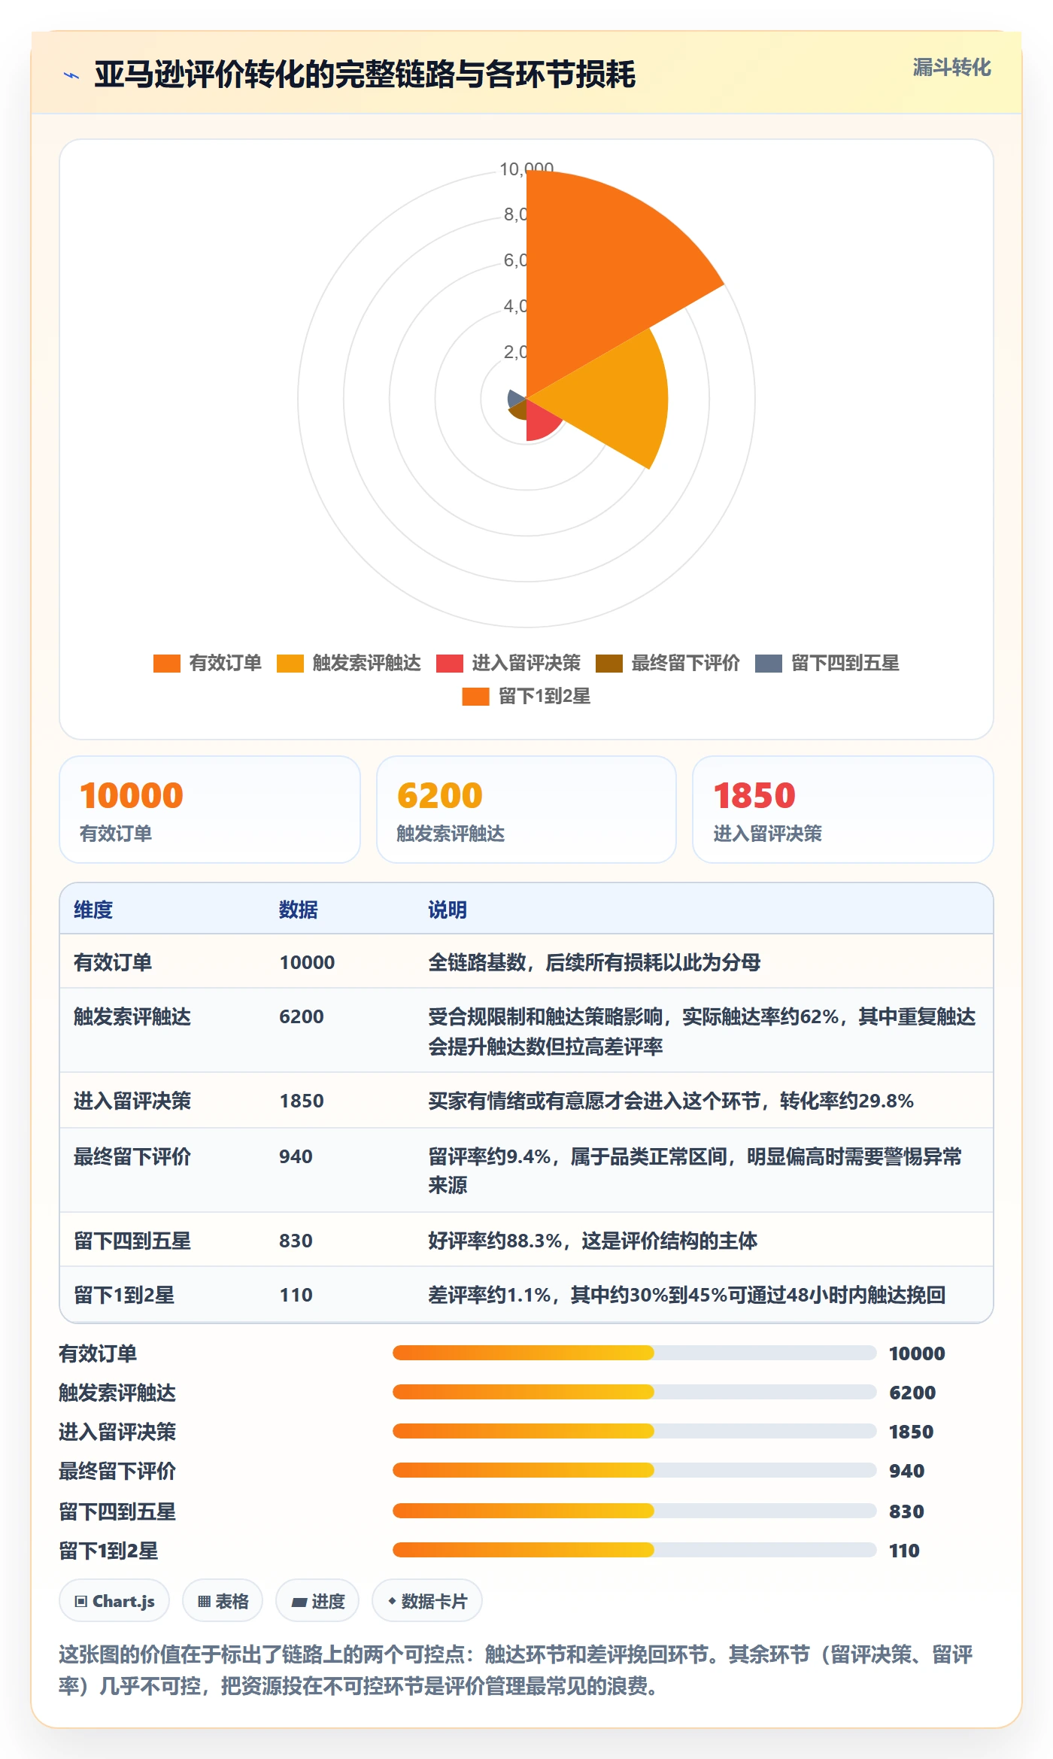Screen dimensions: 1053x1759
Task: Click the lightning icon beside the title
Action: point(71,75)
